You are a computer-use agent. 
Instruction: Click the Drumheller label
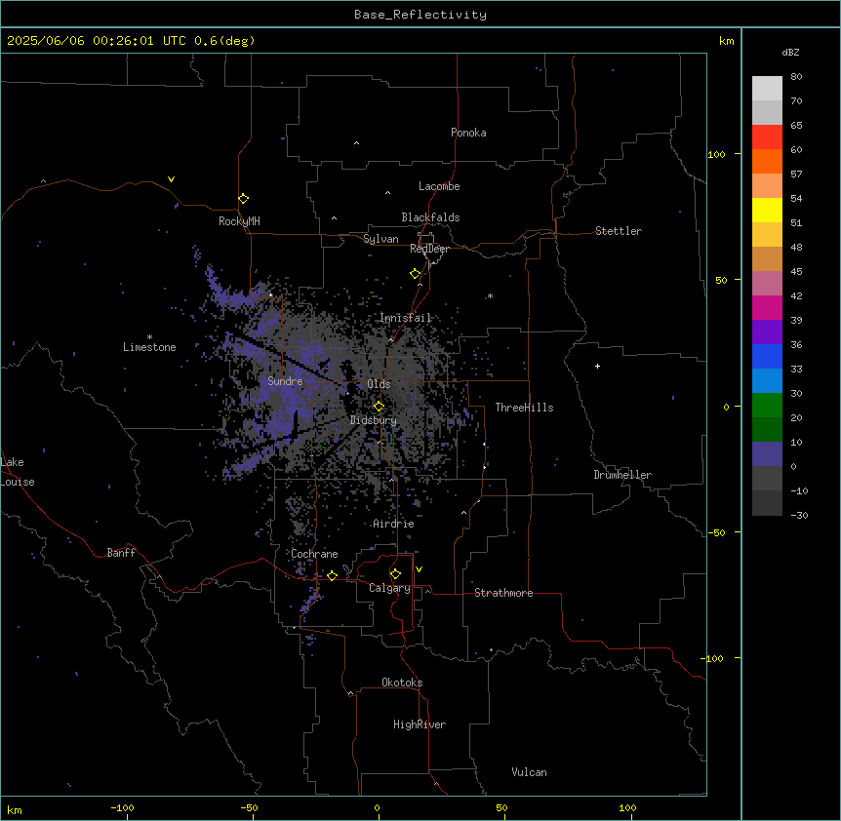622,475
